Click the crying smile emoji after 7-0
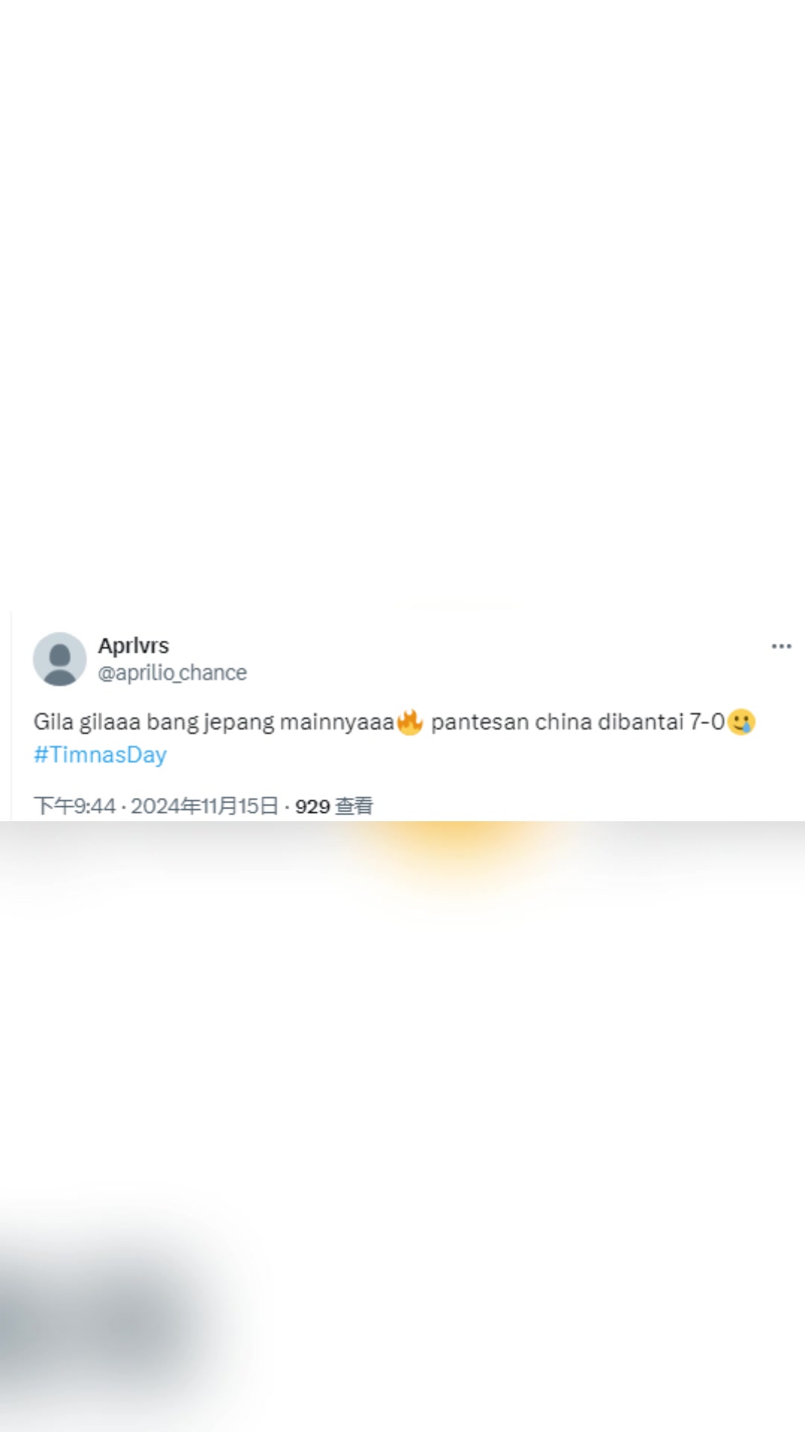The image size is (805, 1432). tap(741, 722)
